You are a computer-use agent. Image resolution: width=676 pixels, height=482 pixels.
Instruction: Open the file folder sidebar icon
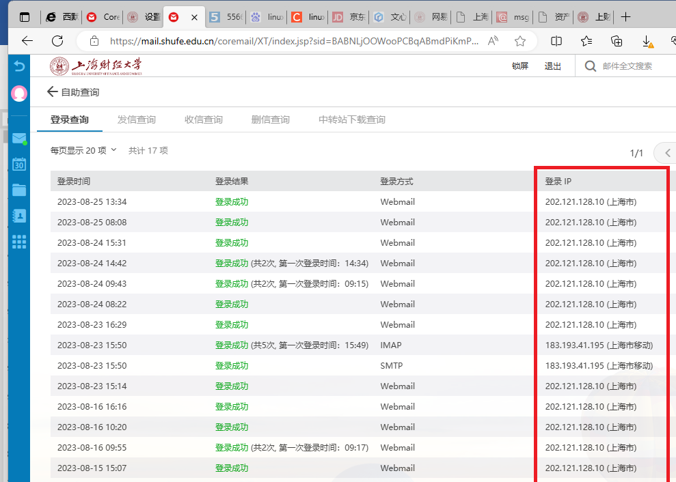tap(19, 190)
